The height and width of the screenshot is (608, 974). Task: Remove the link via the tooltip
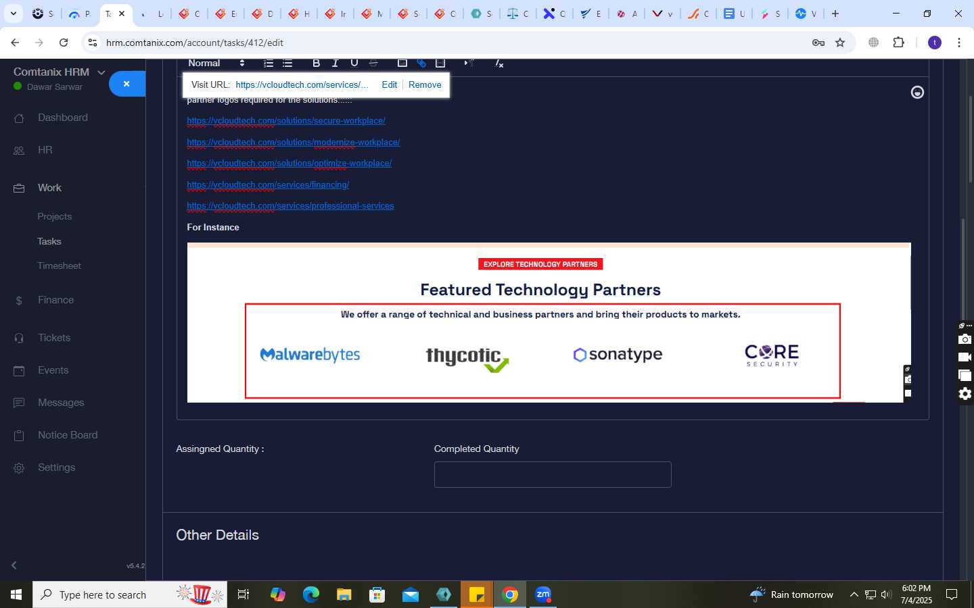pos(425,84)
